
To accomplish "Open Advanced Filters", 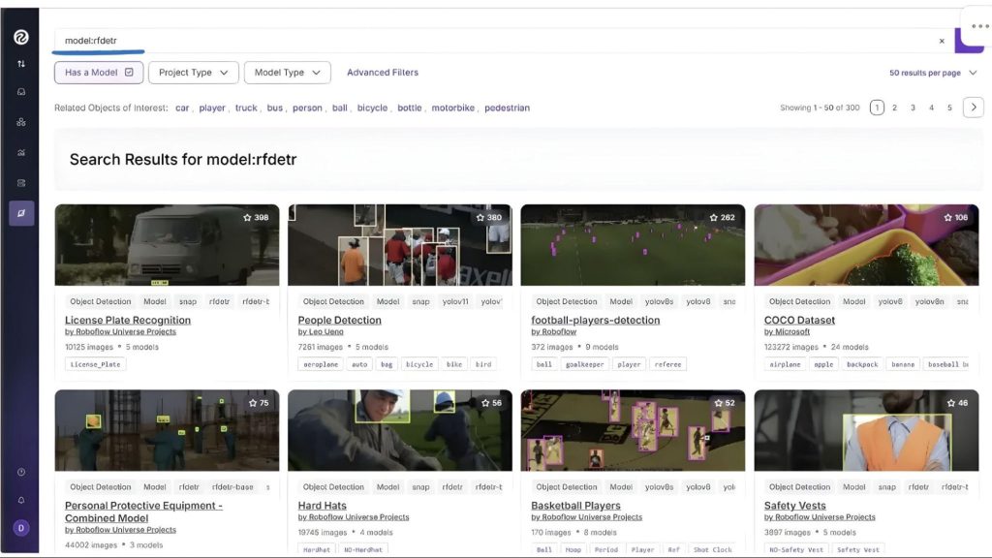I will click(383, 73).
